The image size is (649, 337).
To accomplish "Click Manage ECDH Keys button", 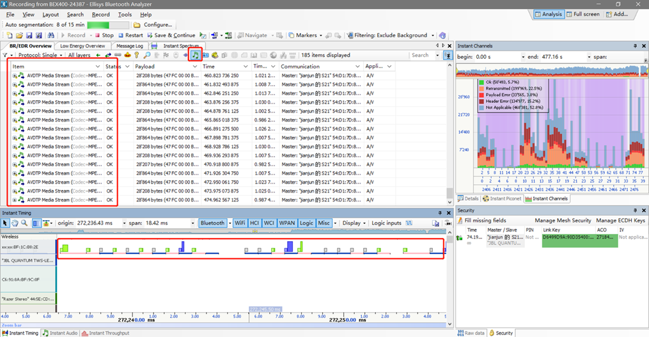I will (x=620, y=221).
